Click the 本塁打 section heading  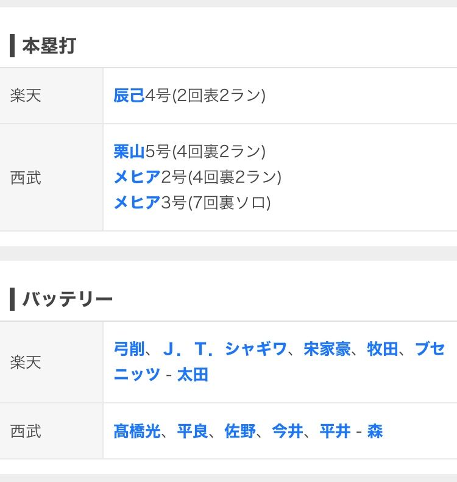pos(49,46)
